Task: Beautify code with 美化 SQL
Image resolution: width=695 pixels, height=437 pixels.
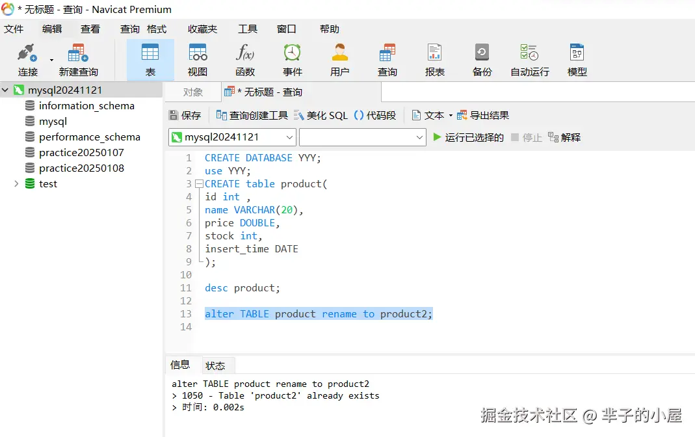Action: click(x=321, y=116)
